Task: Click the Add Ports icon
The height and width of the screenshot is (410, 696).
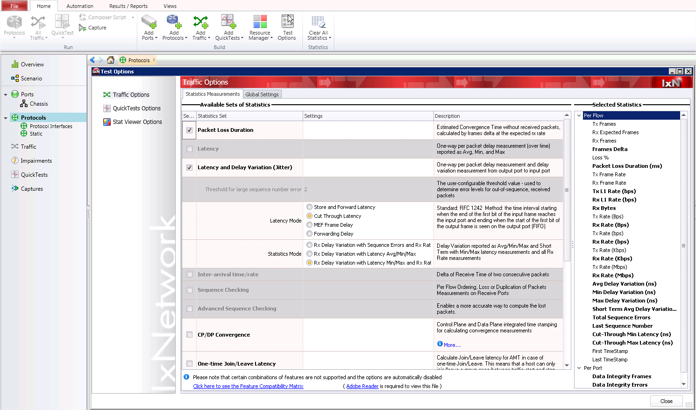Action: 149,22
